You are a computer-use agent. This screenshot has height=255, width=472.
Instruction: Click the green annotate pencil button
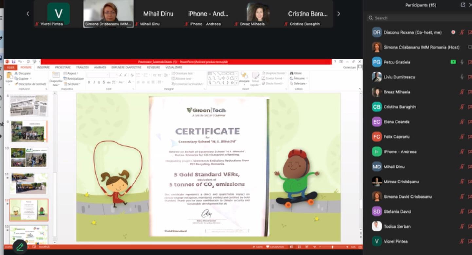pos(20,247)
